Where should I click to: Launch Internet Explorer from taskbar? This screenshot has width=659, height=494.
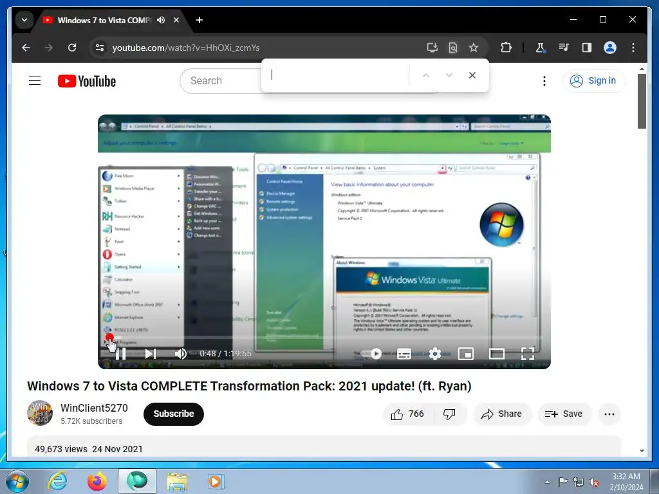57,481
